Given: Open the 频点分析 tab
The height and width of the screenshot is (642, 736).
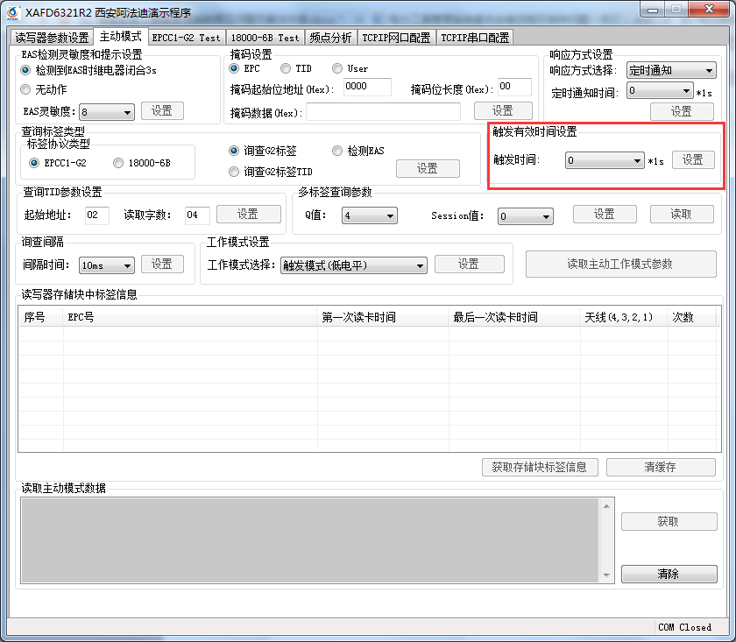Looking at the screenshot, I should coord(330,38).
